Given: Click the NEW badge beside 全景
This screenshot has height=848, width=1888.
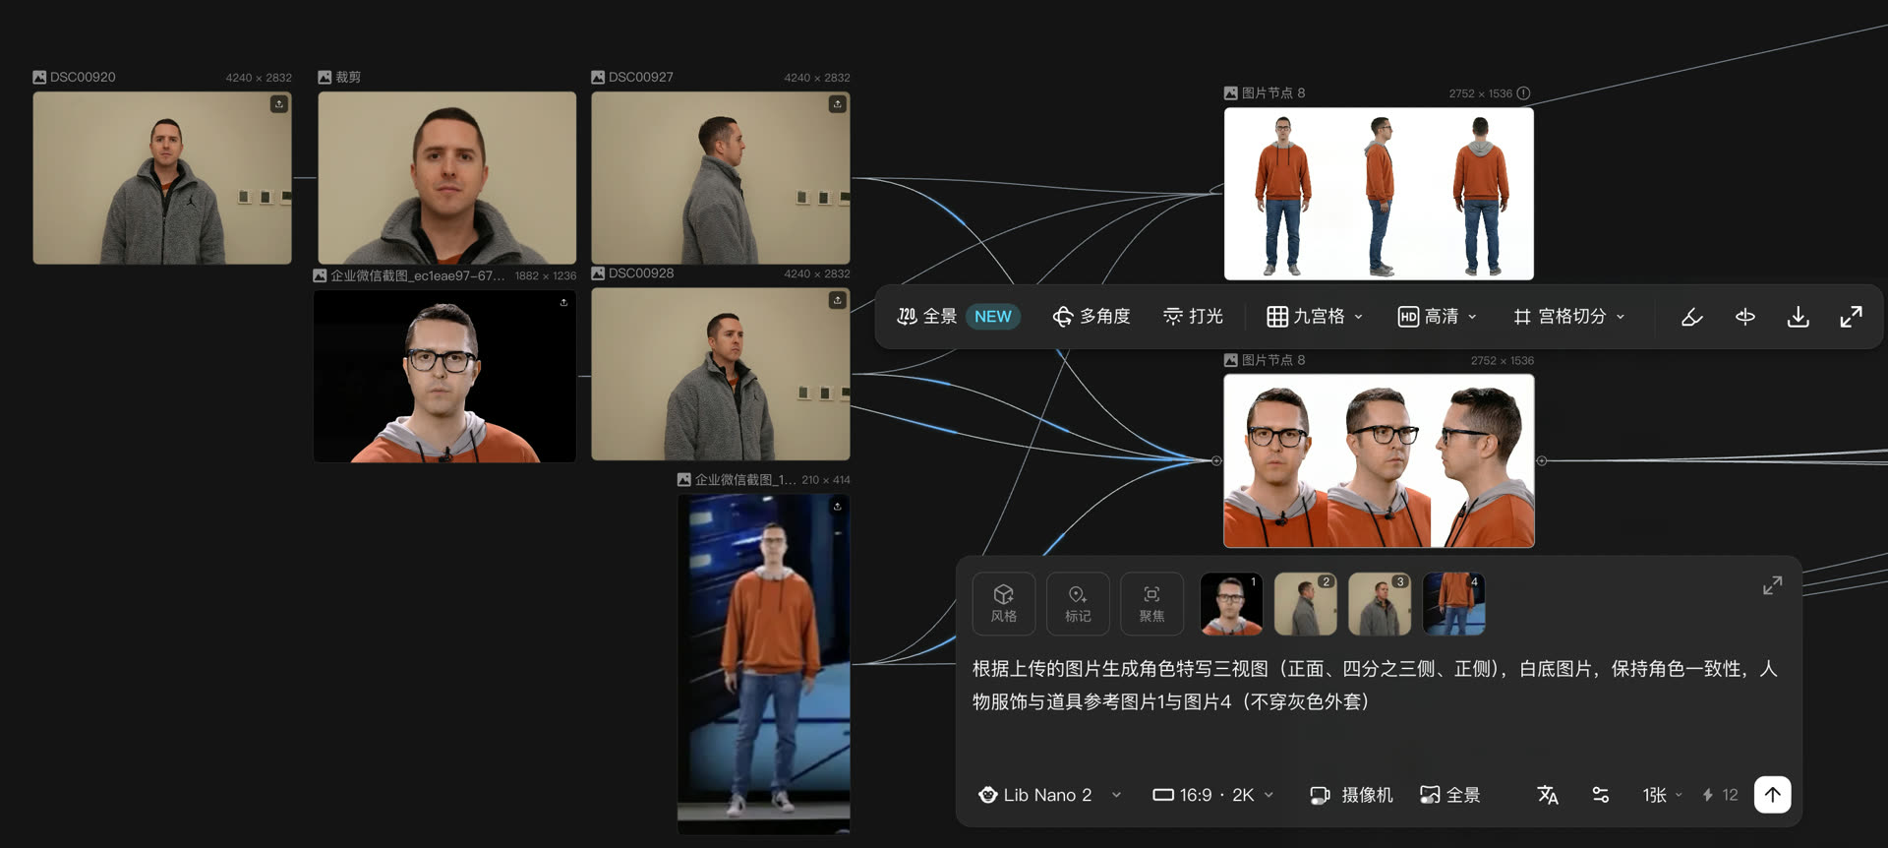Looking at the screenshot, I should [992, 317].
